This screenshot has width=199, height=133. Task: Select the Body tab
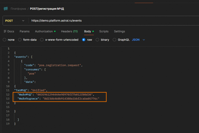point(88,31)
